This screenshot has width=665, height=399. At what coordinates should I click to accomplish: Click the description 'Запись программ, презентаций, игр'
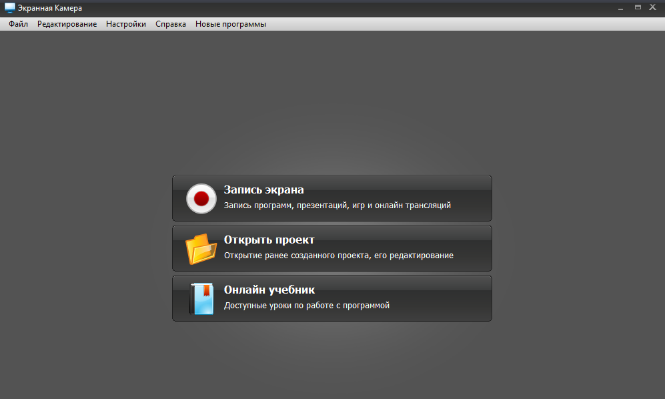click(337, 206)
